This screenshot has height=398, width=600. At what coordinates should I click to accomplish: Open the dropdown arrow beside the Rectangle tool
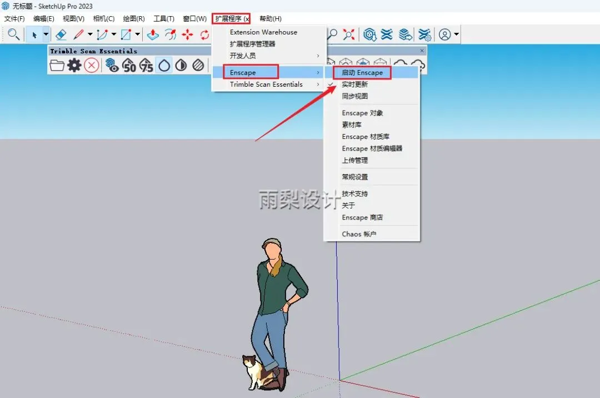137,34
